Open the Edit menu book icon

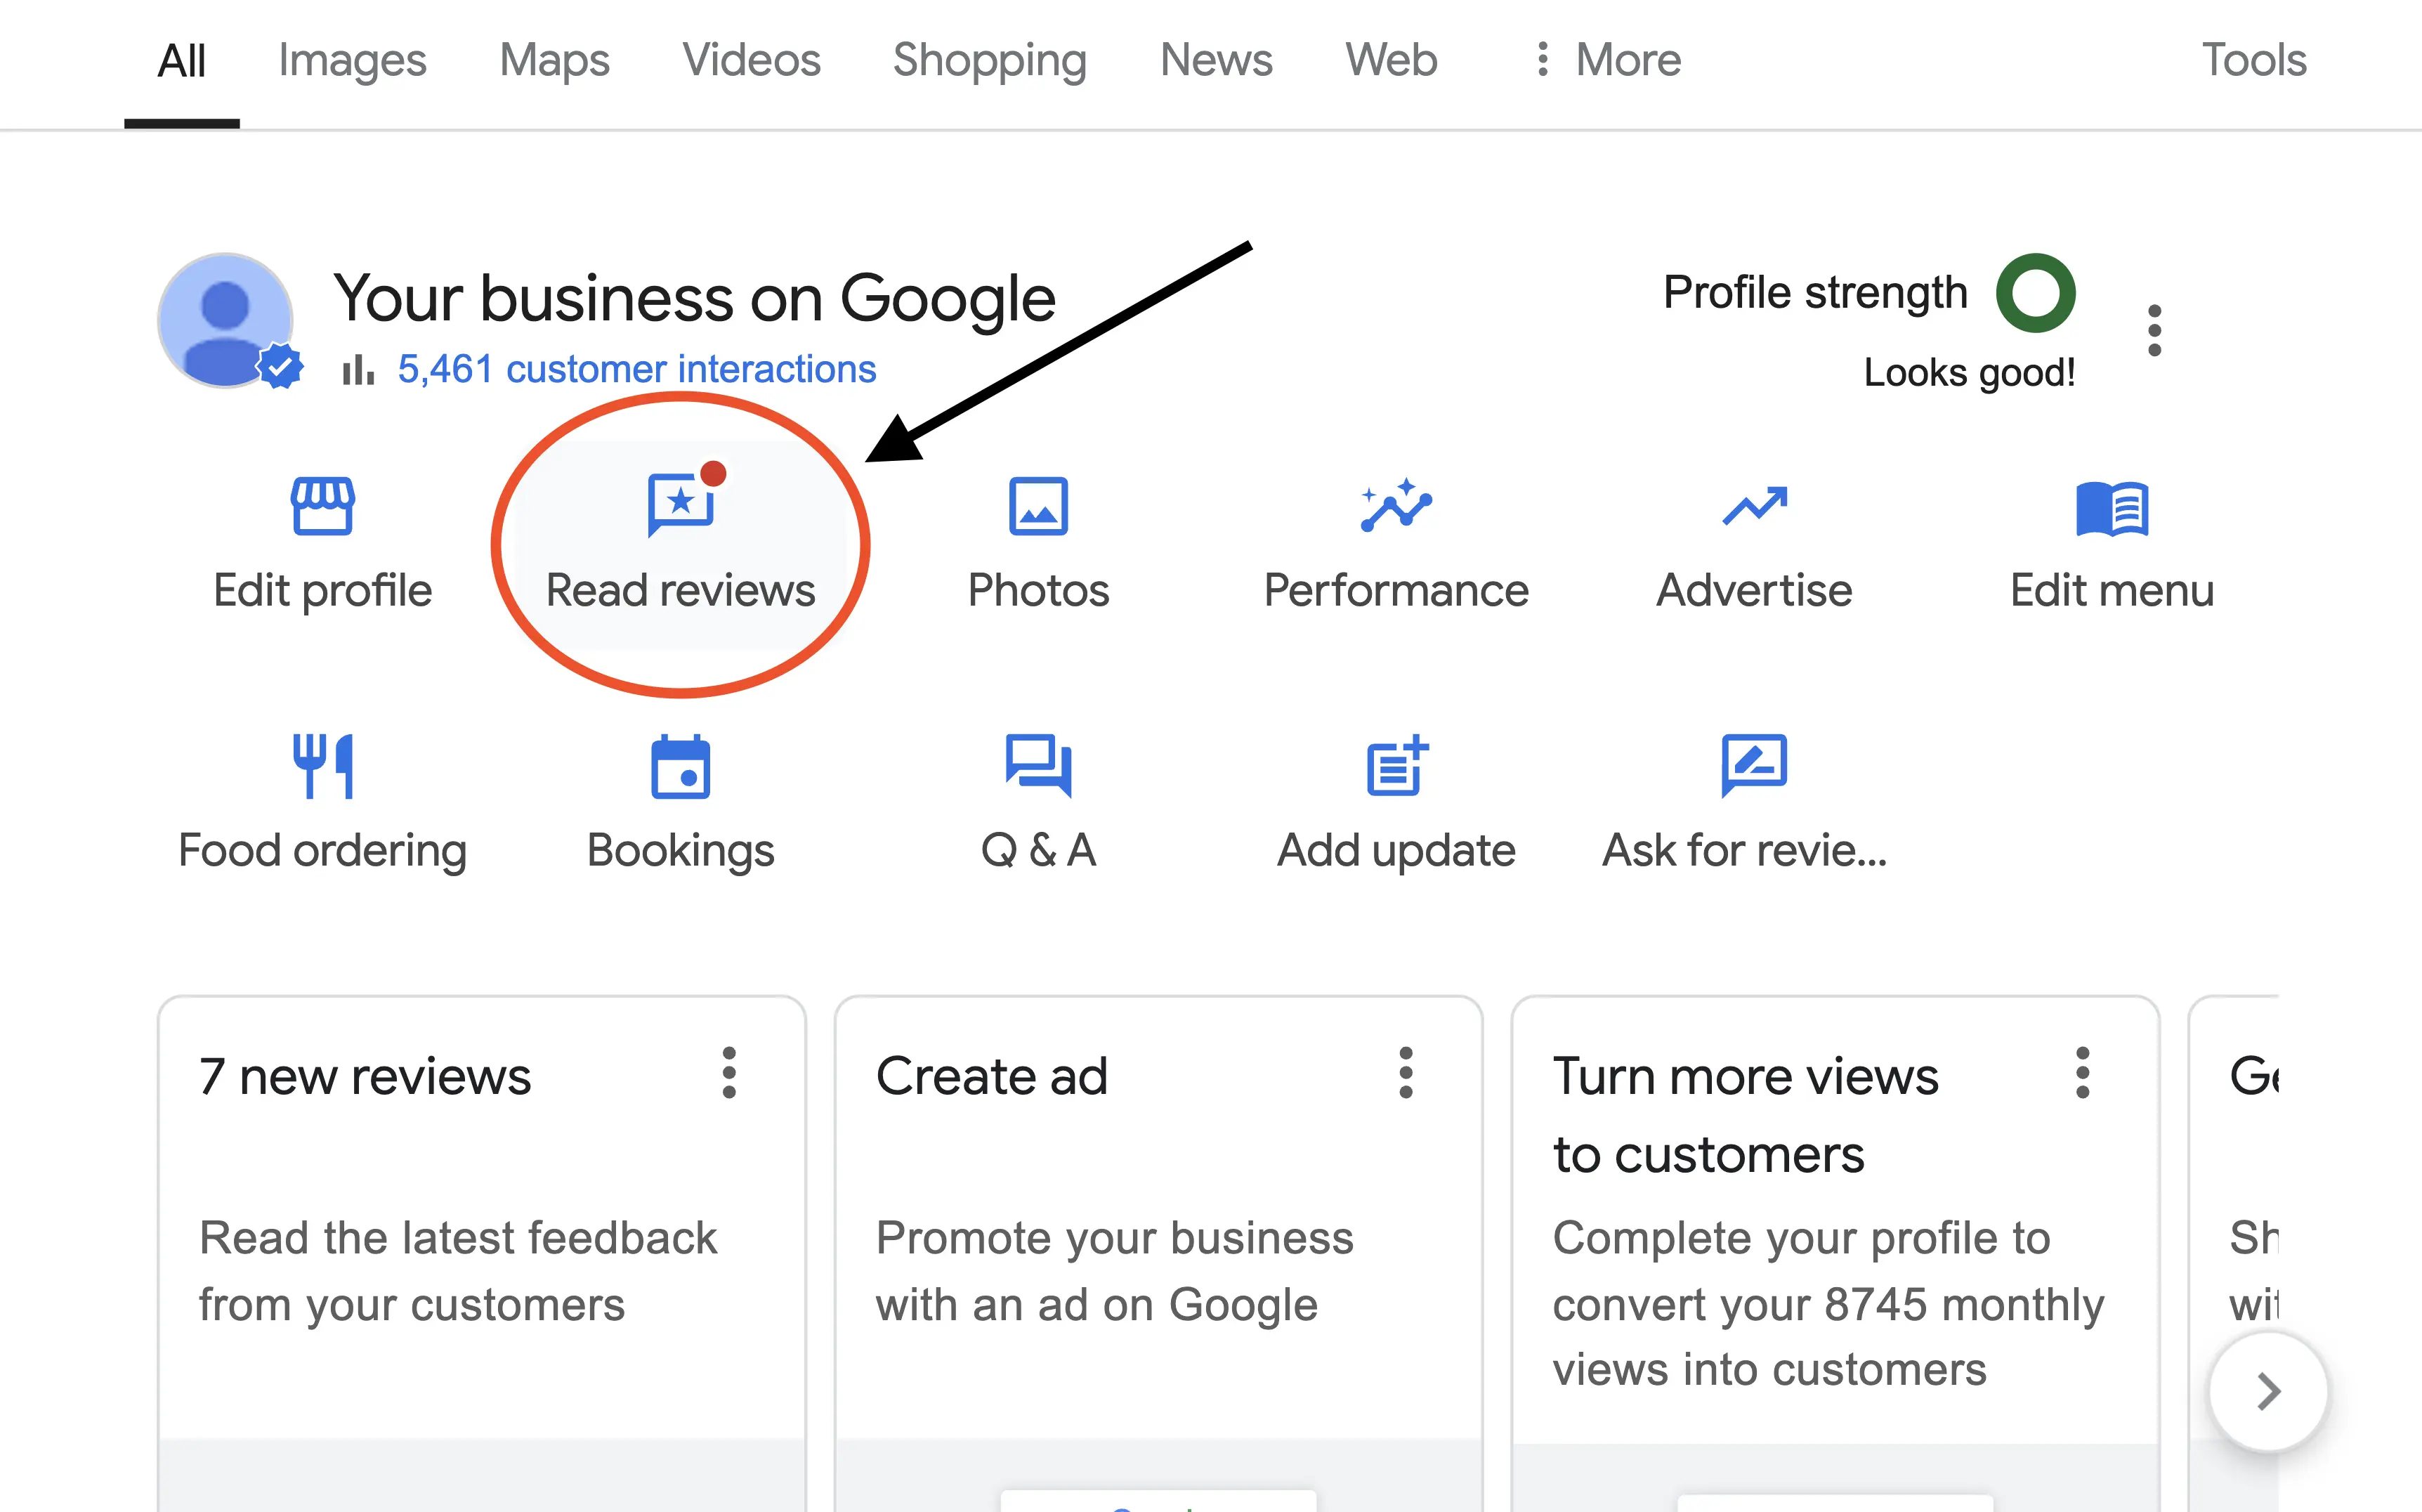coord(2111,508)
